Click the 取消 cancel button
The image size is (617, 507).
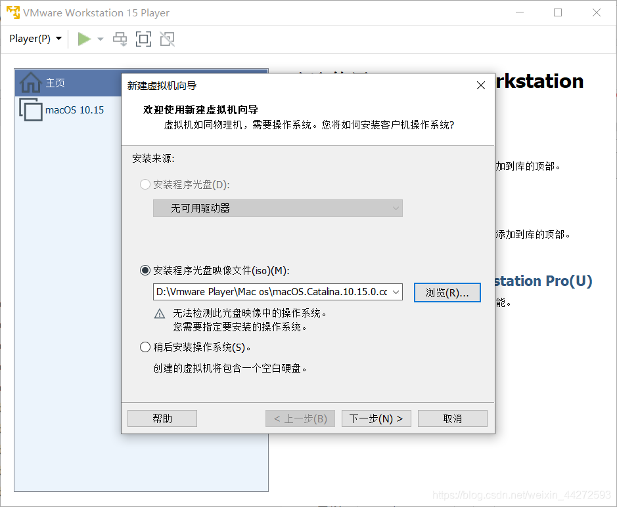click(x=452, y=418)
